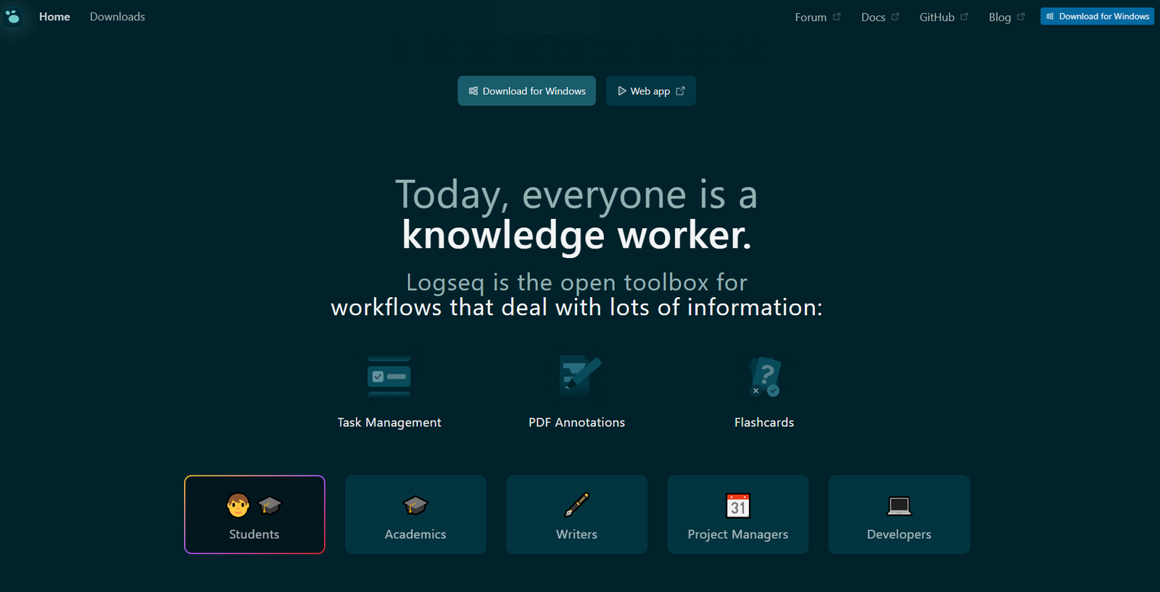Screen dimensions: 1160x592
Task: Click the central Download for Windows button
Action: pos(526,91)
